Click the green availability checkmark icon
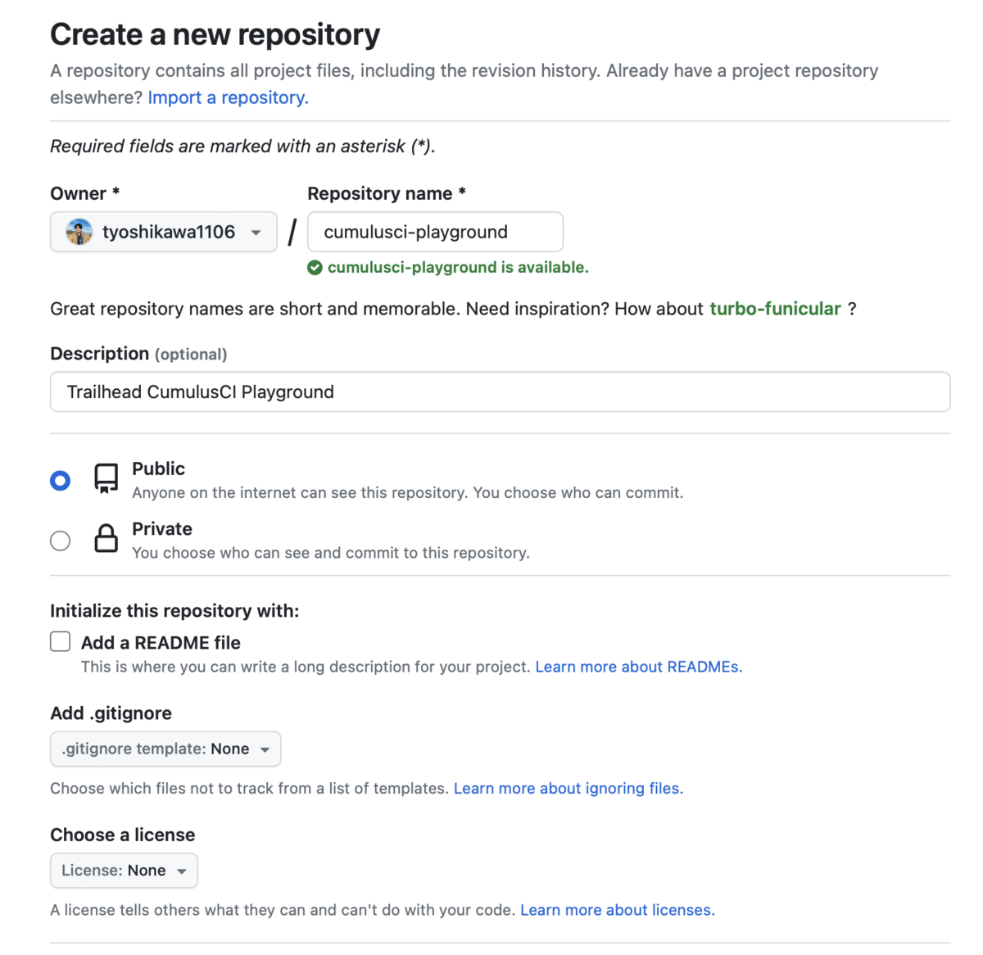Image resolution: width=983 pixels, height=955 pixels. click(315, 268)
